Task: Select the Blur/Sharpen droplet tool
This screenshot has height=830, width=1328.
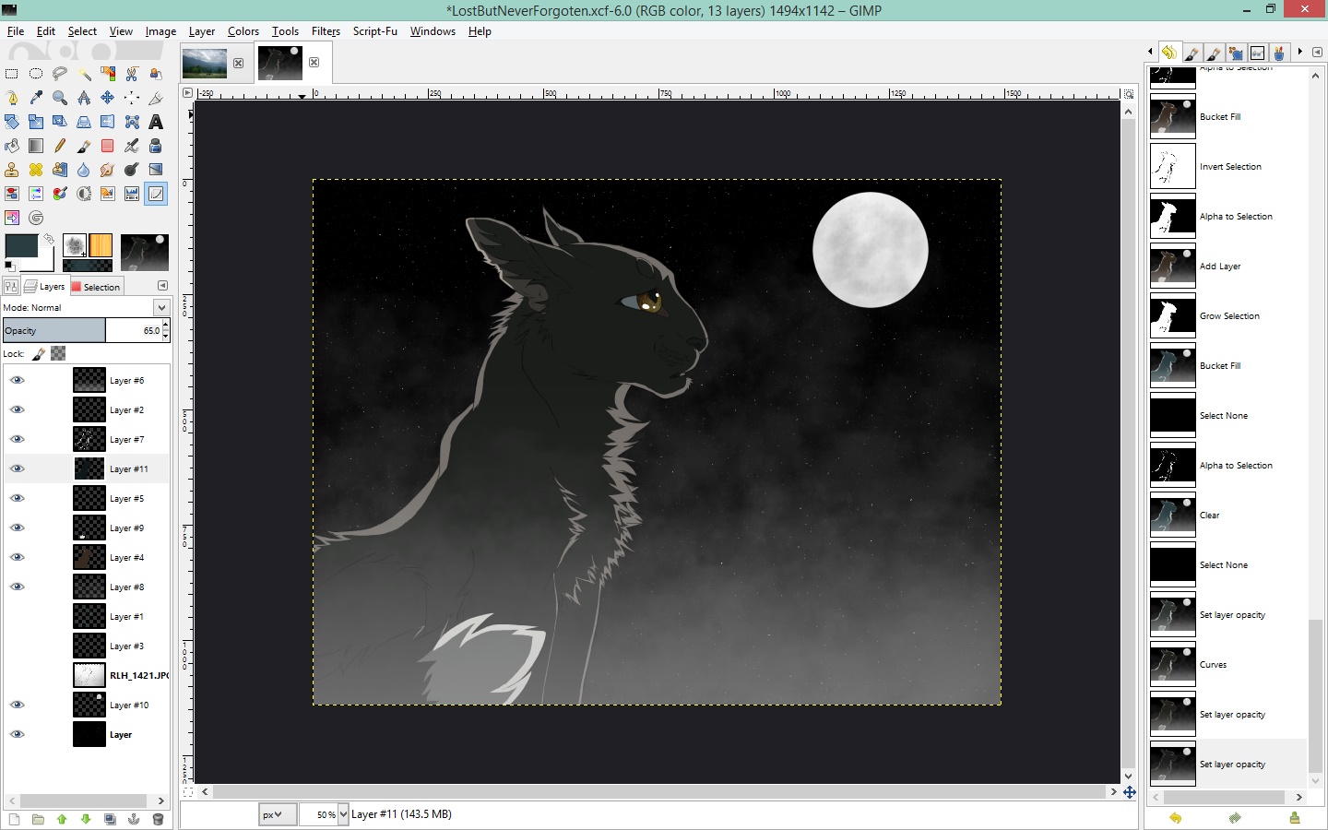Action: click(83, 169)
